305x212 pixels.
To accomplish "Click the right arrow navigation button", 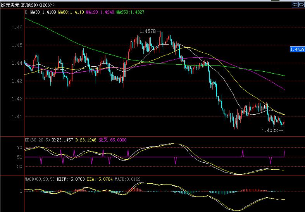I will pos(301,5).
